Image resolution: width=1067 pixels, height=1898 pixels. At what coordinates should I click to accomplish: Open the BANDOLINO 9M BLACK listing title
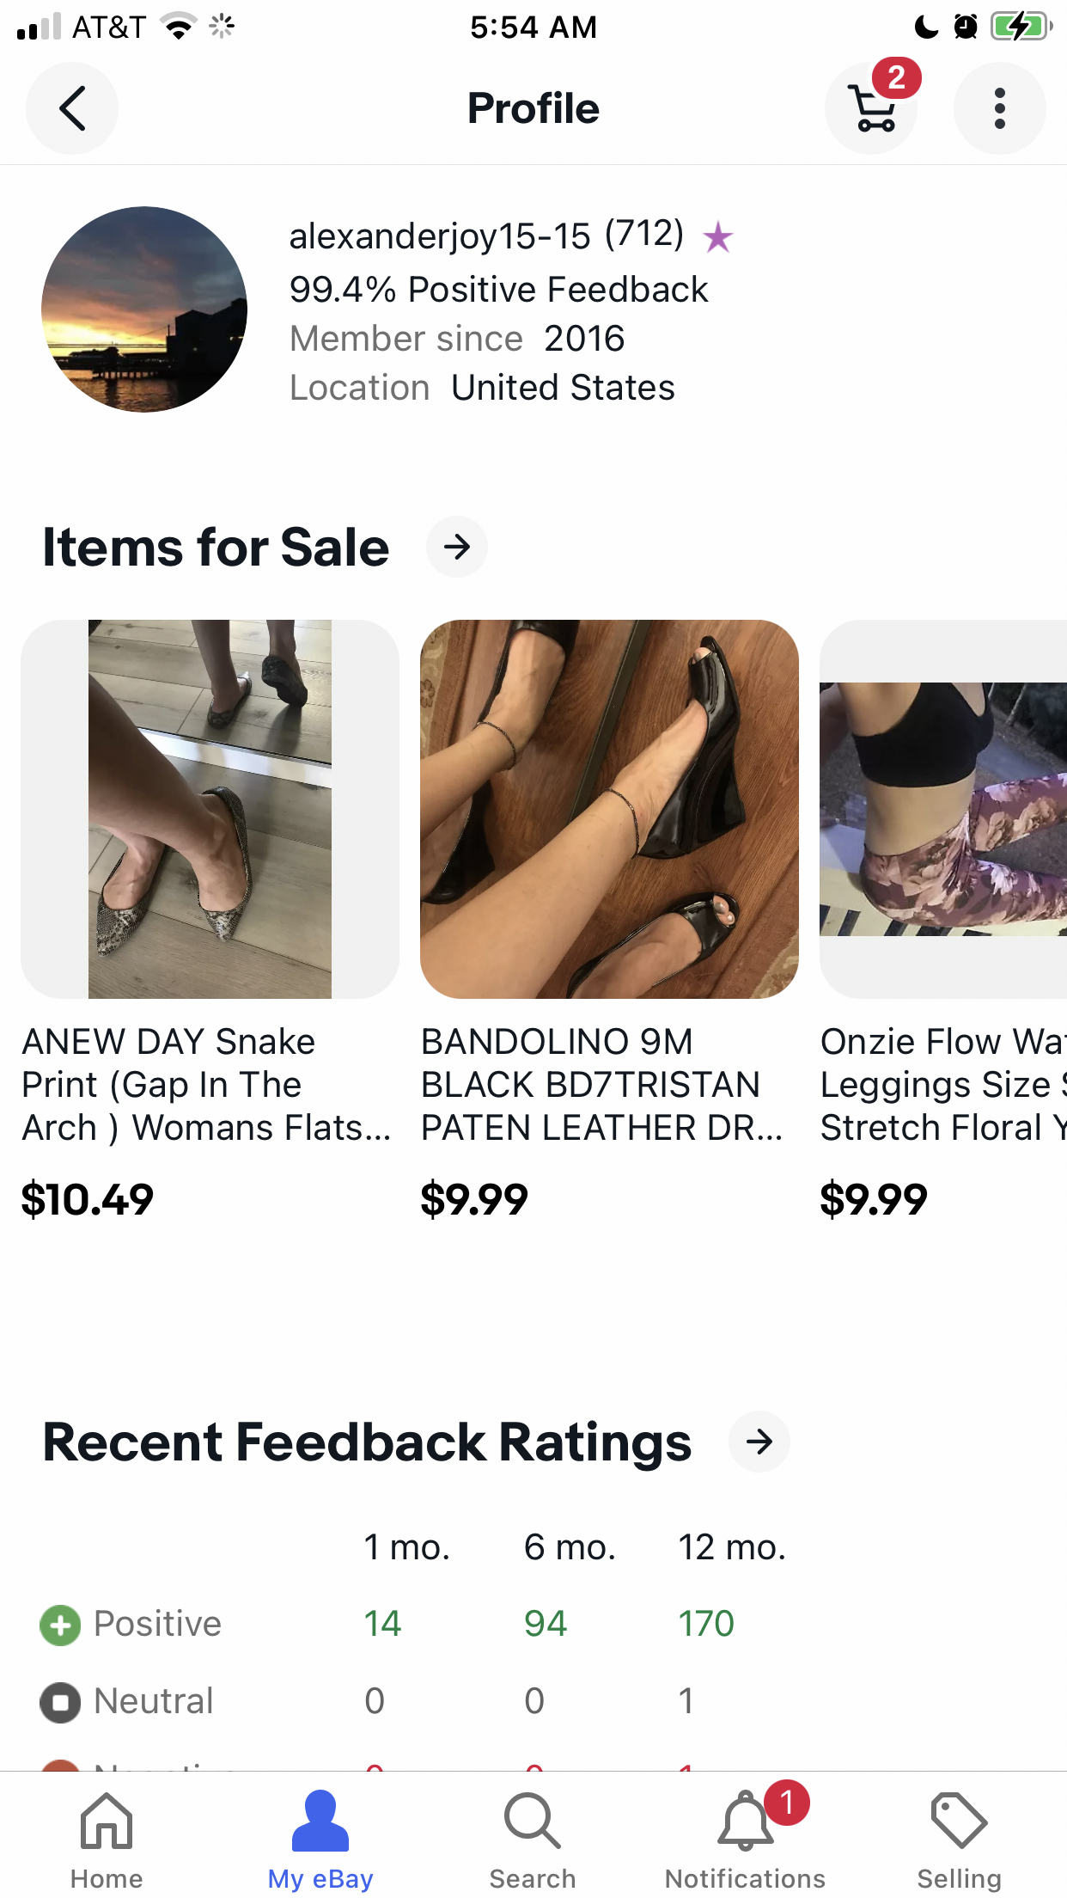[x=601, y=1084]
